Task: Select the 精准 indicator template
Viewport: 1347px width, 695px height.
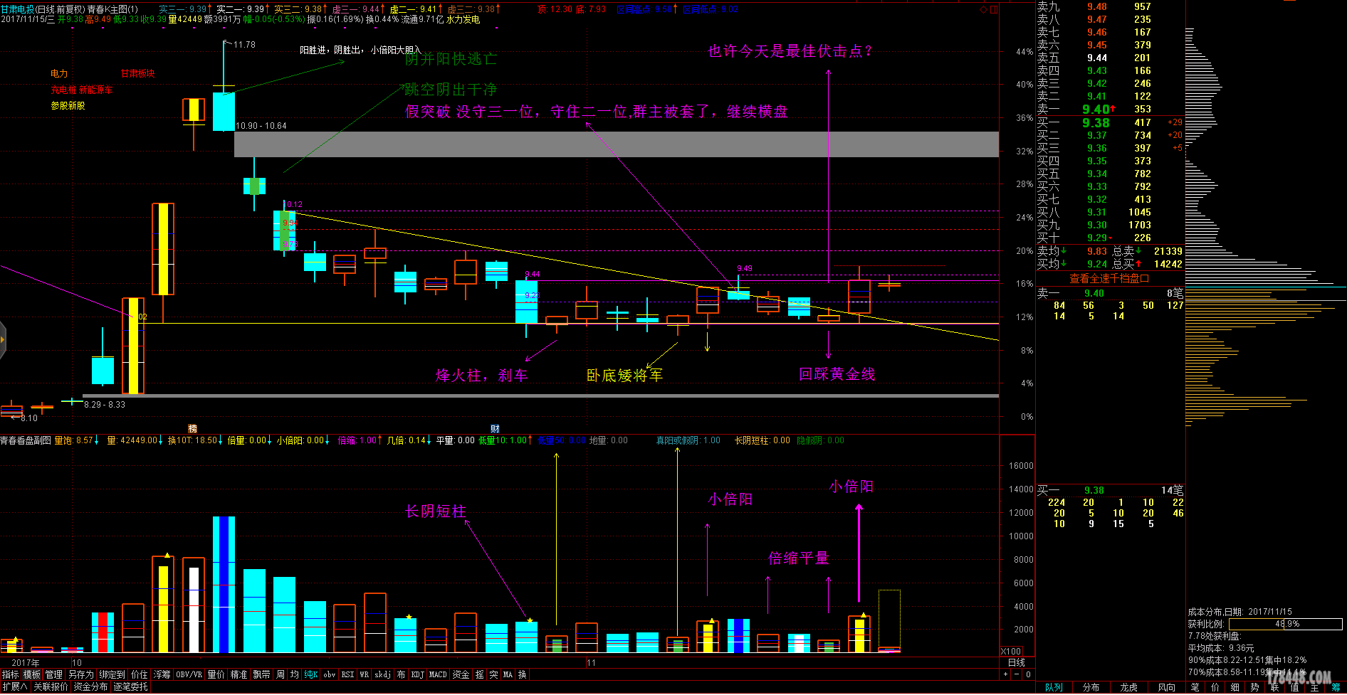Action: point(239,674)
